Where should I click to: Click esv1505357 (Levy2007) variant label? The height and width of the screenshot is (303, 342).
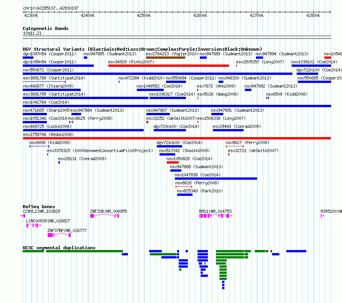260,62
